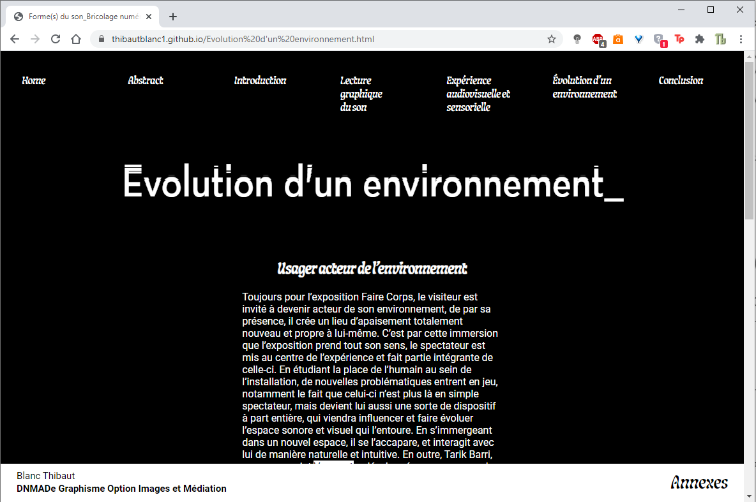Image resolution: width=756 pixels, height=502 pixels.
Task: Open the Annexes link in footer
Action: coord(699,482)
